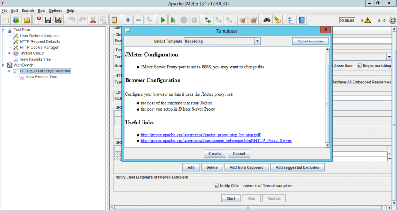The height and width of the screenshot is (211, 397).
Task: Click the Save As toolbar icon
Action: click(x=59, y=20)
